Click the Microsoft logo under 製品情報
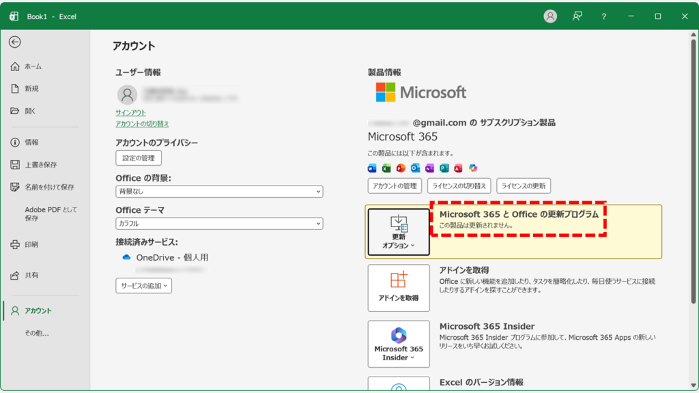 coord(420,92)
